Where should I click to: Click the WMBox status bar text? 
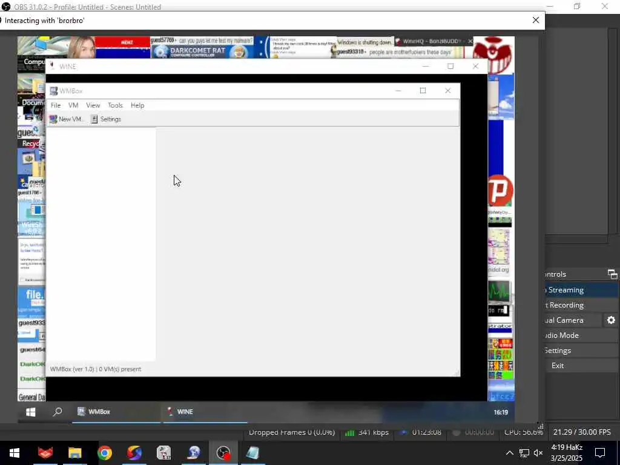point(95,369)
